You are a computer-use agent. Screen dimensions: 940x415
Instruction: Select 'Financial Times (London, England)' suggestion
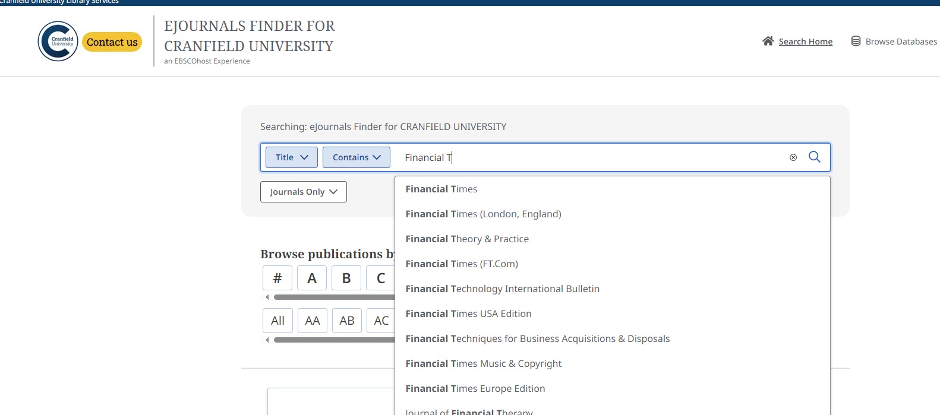(612, 214)
